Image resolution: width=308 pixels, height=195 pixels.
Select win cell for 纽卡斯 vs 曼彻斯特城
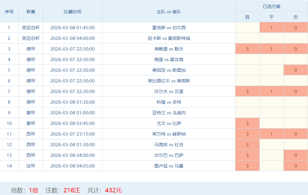(247, 38)
